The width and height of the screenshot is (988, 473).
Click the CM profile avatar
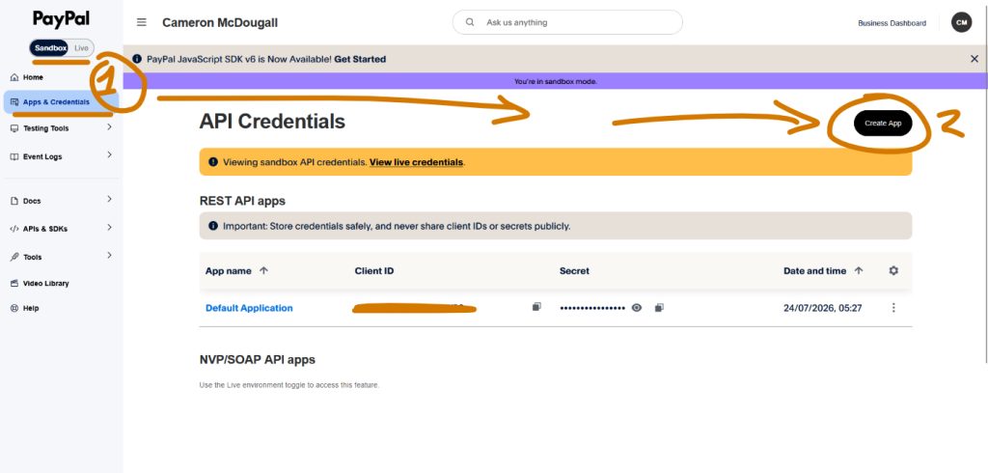click(961, 23)
